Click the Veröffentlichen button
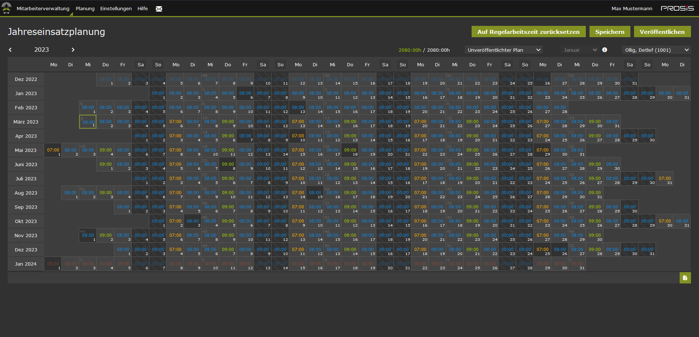The height and width of the screenshot is (337, 699). pos(662,32)
